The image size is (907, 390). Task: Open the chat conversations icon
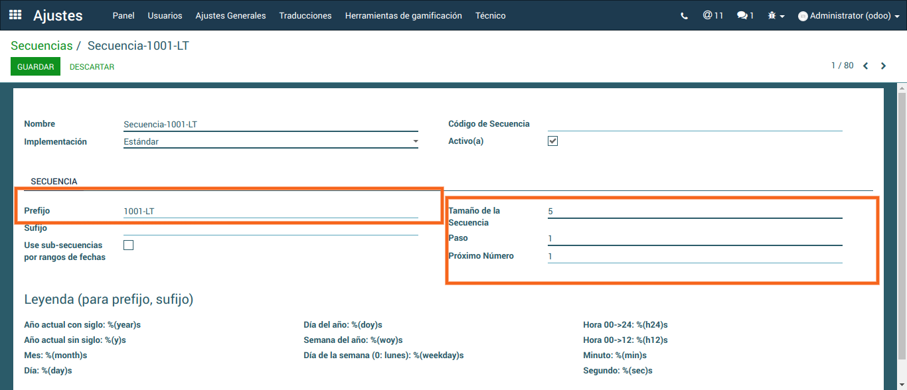pos(745,15)
